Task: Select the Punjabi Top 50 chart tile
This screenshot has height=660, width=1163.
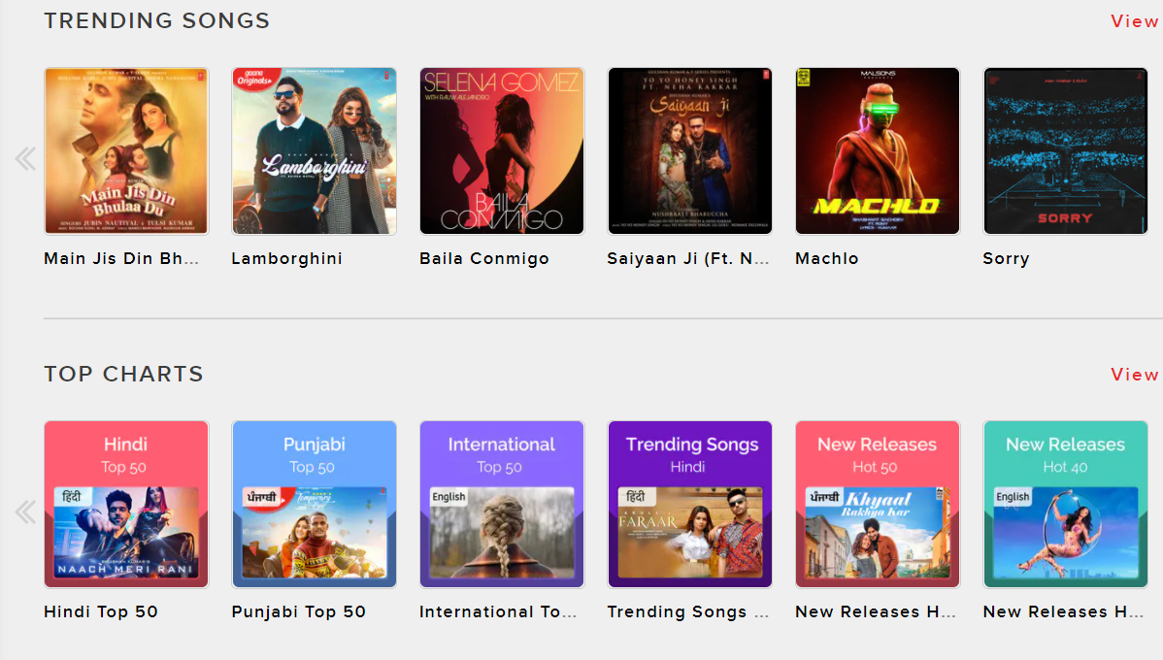Action: [x=314, y=505]
